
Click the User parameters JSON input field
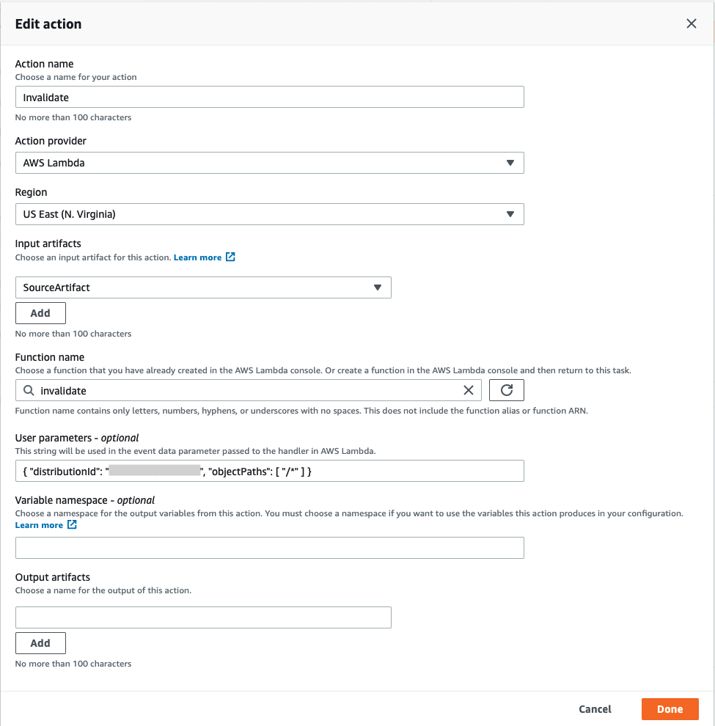[x=270, y=471]
